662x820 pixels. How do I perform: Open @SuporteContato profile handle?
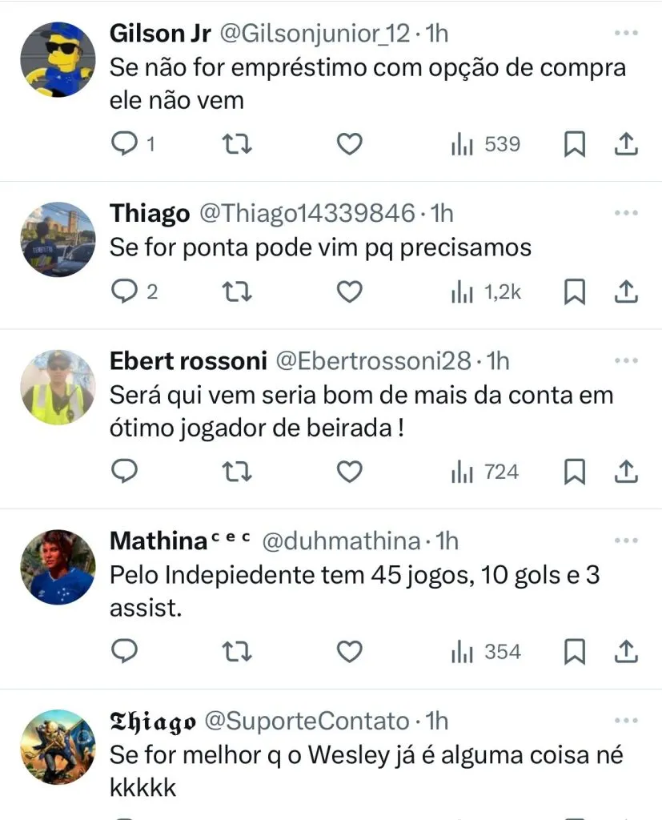[307, 722]
